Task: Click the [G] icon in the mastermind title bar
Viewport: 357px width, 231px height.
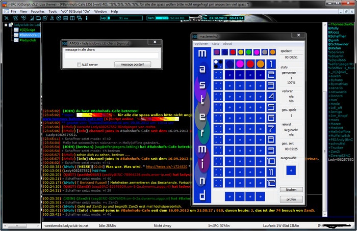Action: click(195, 36)
